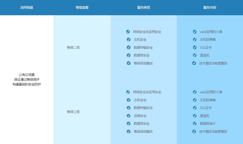Viewport: 243px width, 144px height.
Task: Click the checkmark icon beside 数据库审计
Action: (195, 123)
